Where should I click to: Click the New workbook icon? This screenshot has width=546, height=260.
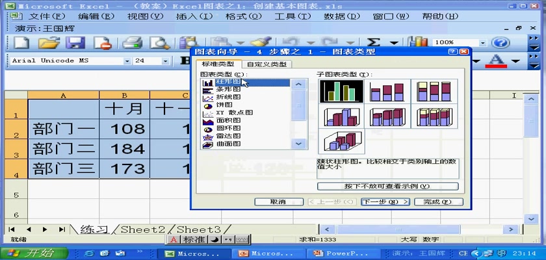coord(21,43)
